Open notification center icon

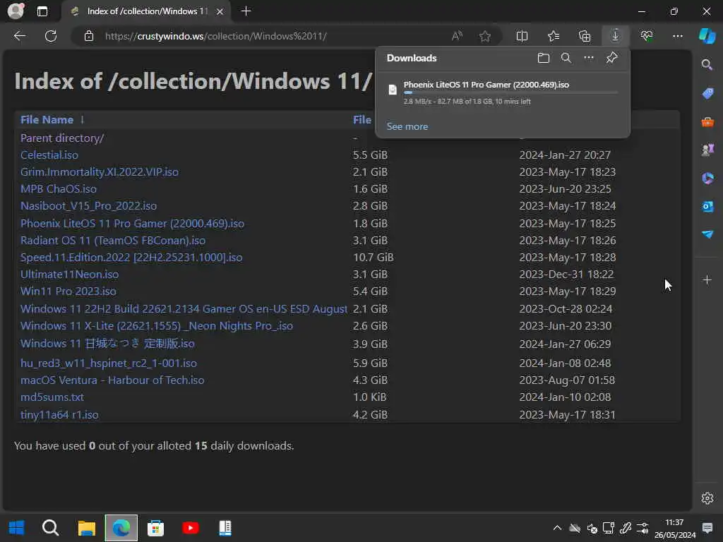[x=707, y=528]
